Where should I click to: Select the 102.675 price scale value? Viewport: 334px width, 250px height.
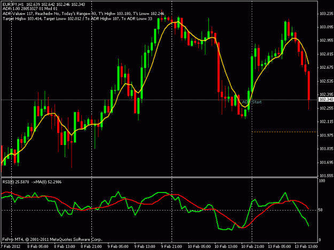327,68
